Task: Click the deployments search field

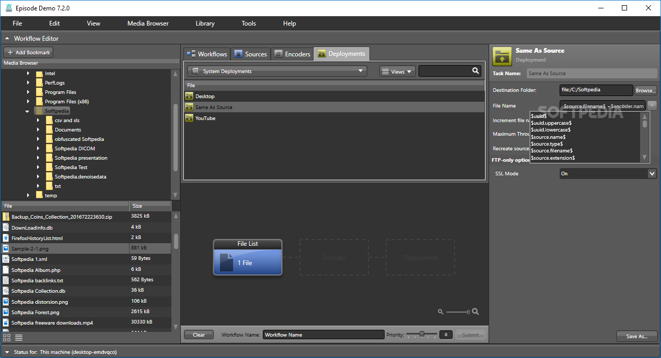Action: click(x=449, y=71)
